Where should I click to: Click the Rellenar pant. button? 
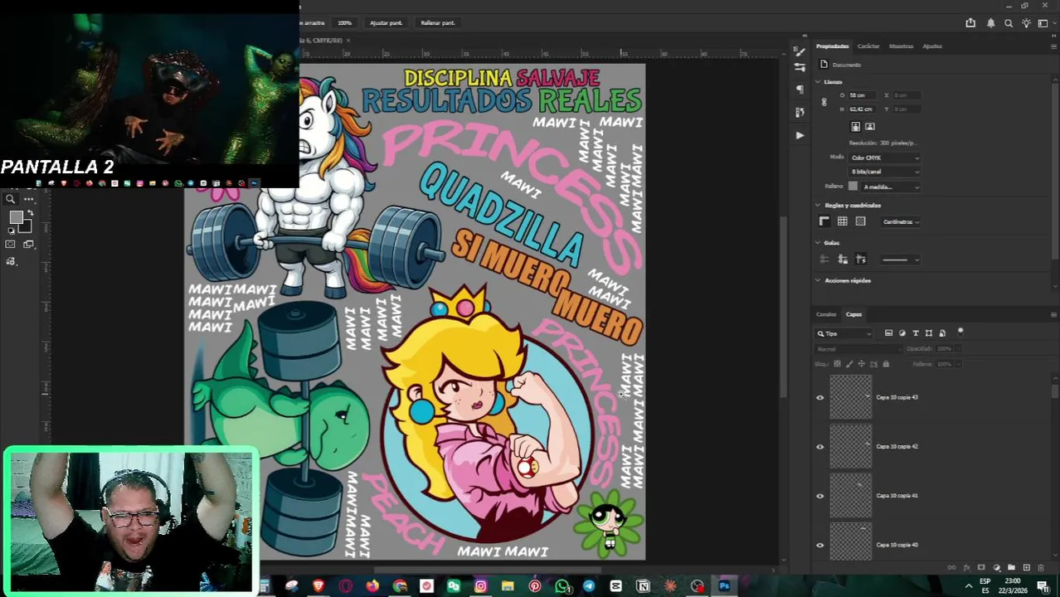(x=437, y=23)
